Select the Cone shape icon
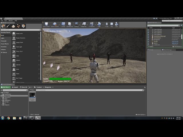 [14, 69]
